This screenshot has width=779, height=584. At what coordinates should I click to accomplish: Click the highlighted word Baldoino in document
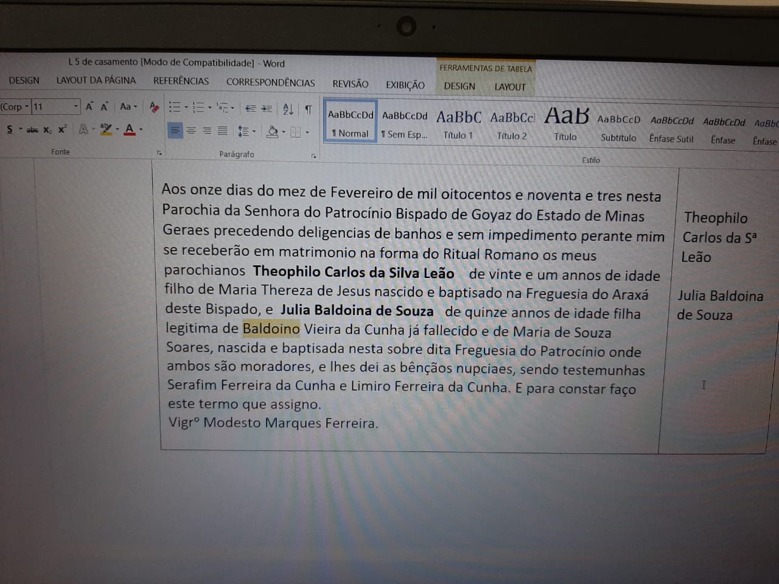pyautogui.click(x=271, y=329)
